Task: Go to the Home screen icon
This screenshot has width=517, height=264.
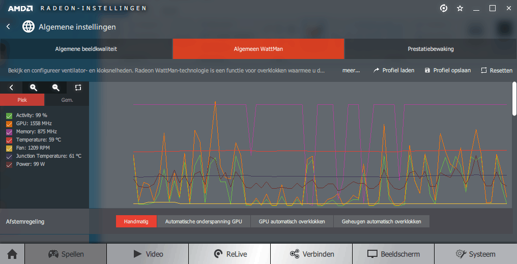Action: pyautogui.click(x=12, y=254)
